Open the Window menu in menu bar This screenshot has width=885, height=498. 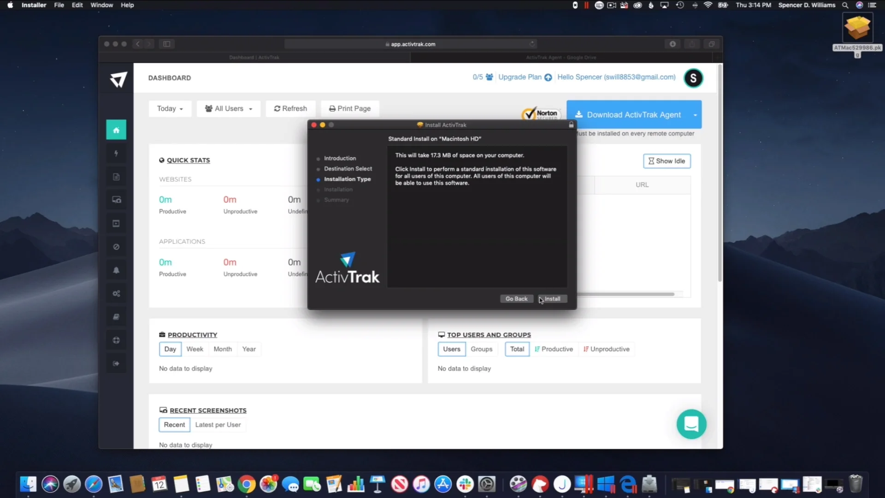(101, 5)
